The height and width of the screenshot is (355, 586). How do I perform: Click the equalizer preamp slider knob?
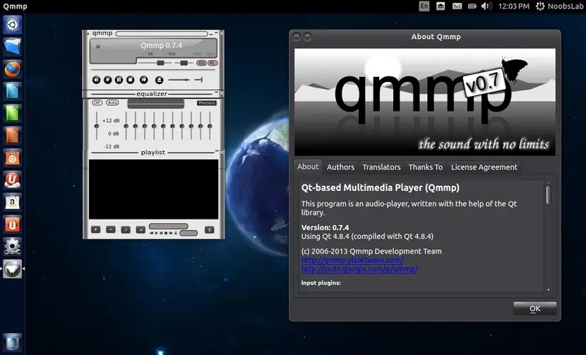(x=97, y=126)
